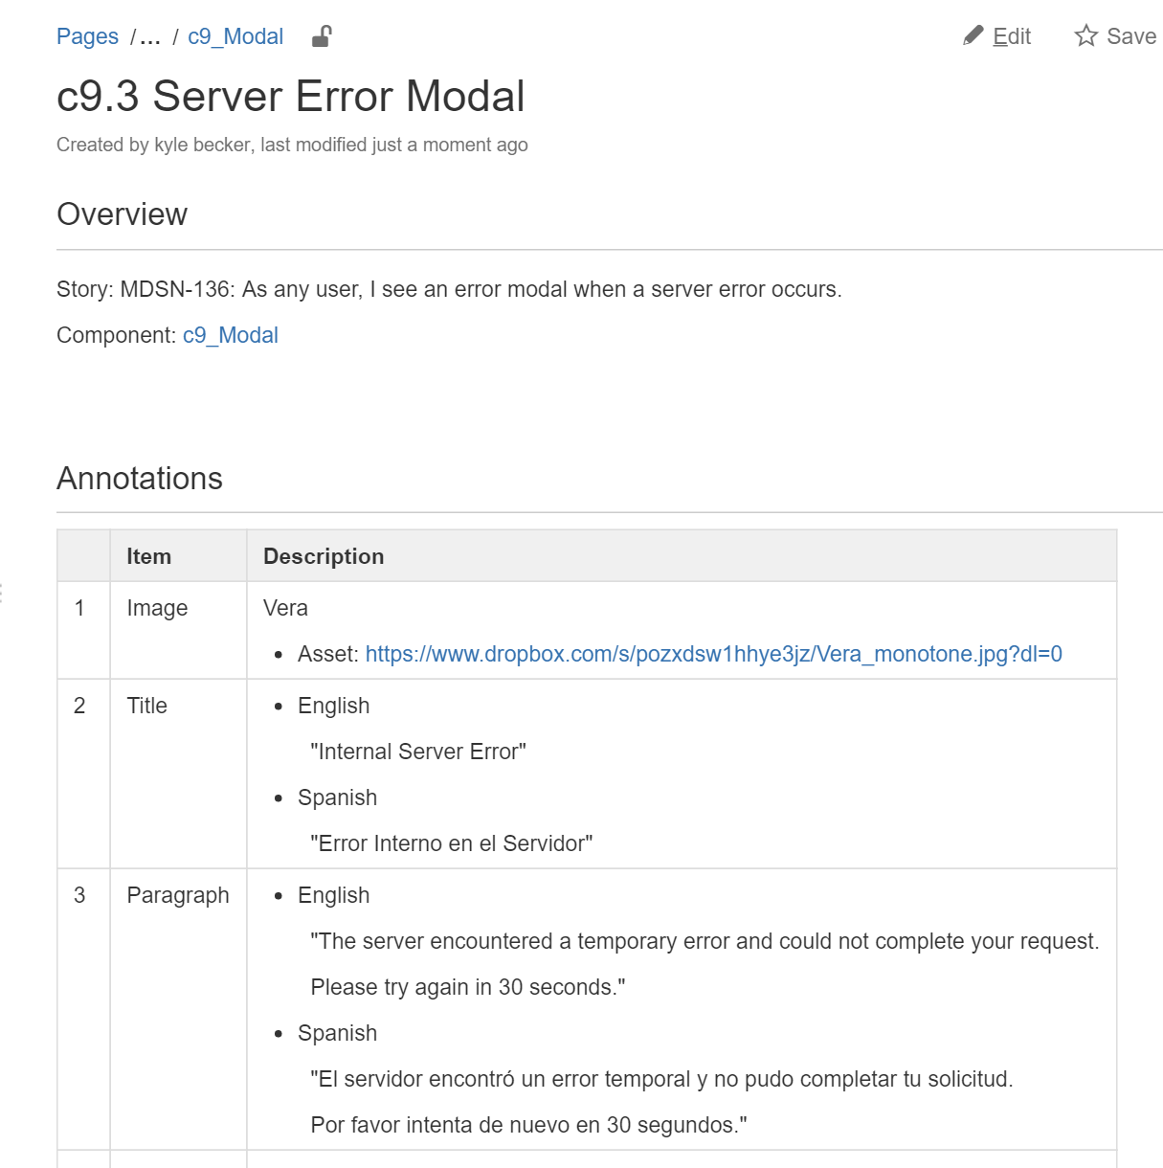
Task: Open the Pages breadcrumb link
Action: point(87,37)
